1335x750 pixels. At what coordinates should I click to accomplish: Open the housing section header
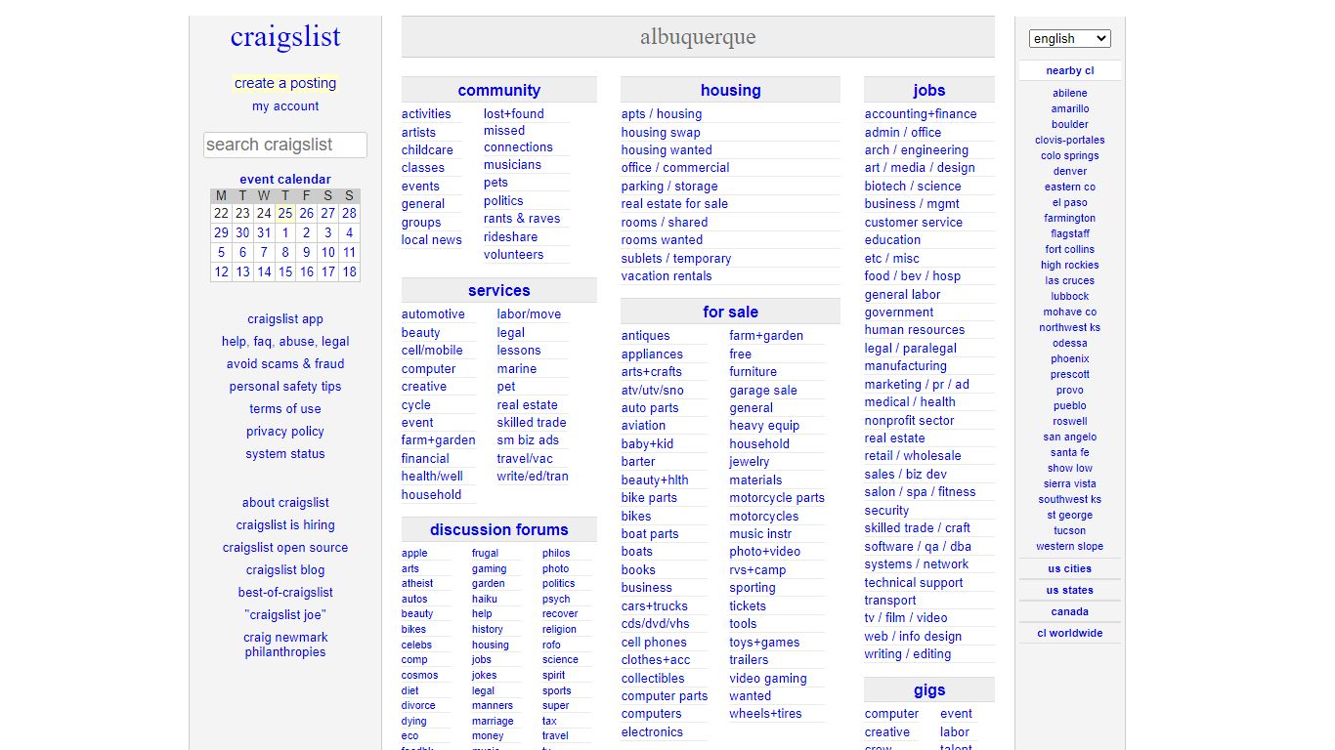point(730,90)
